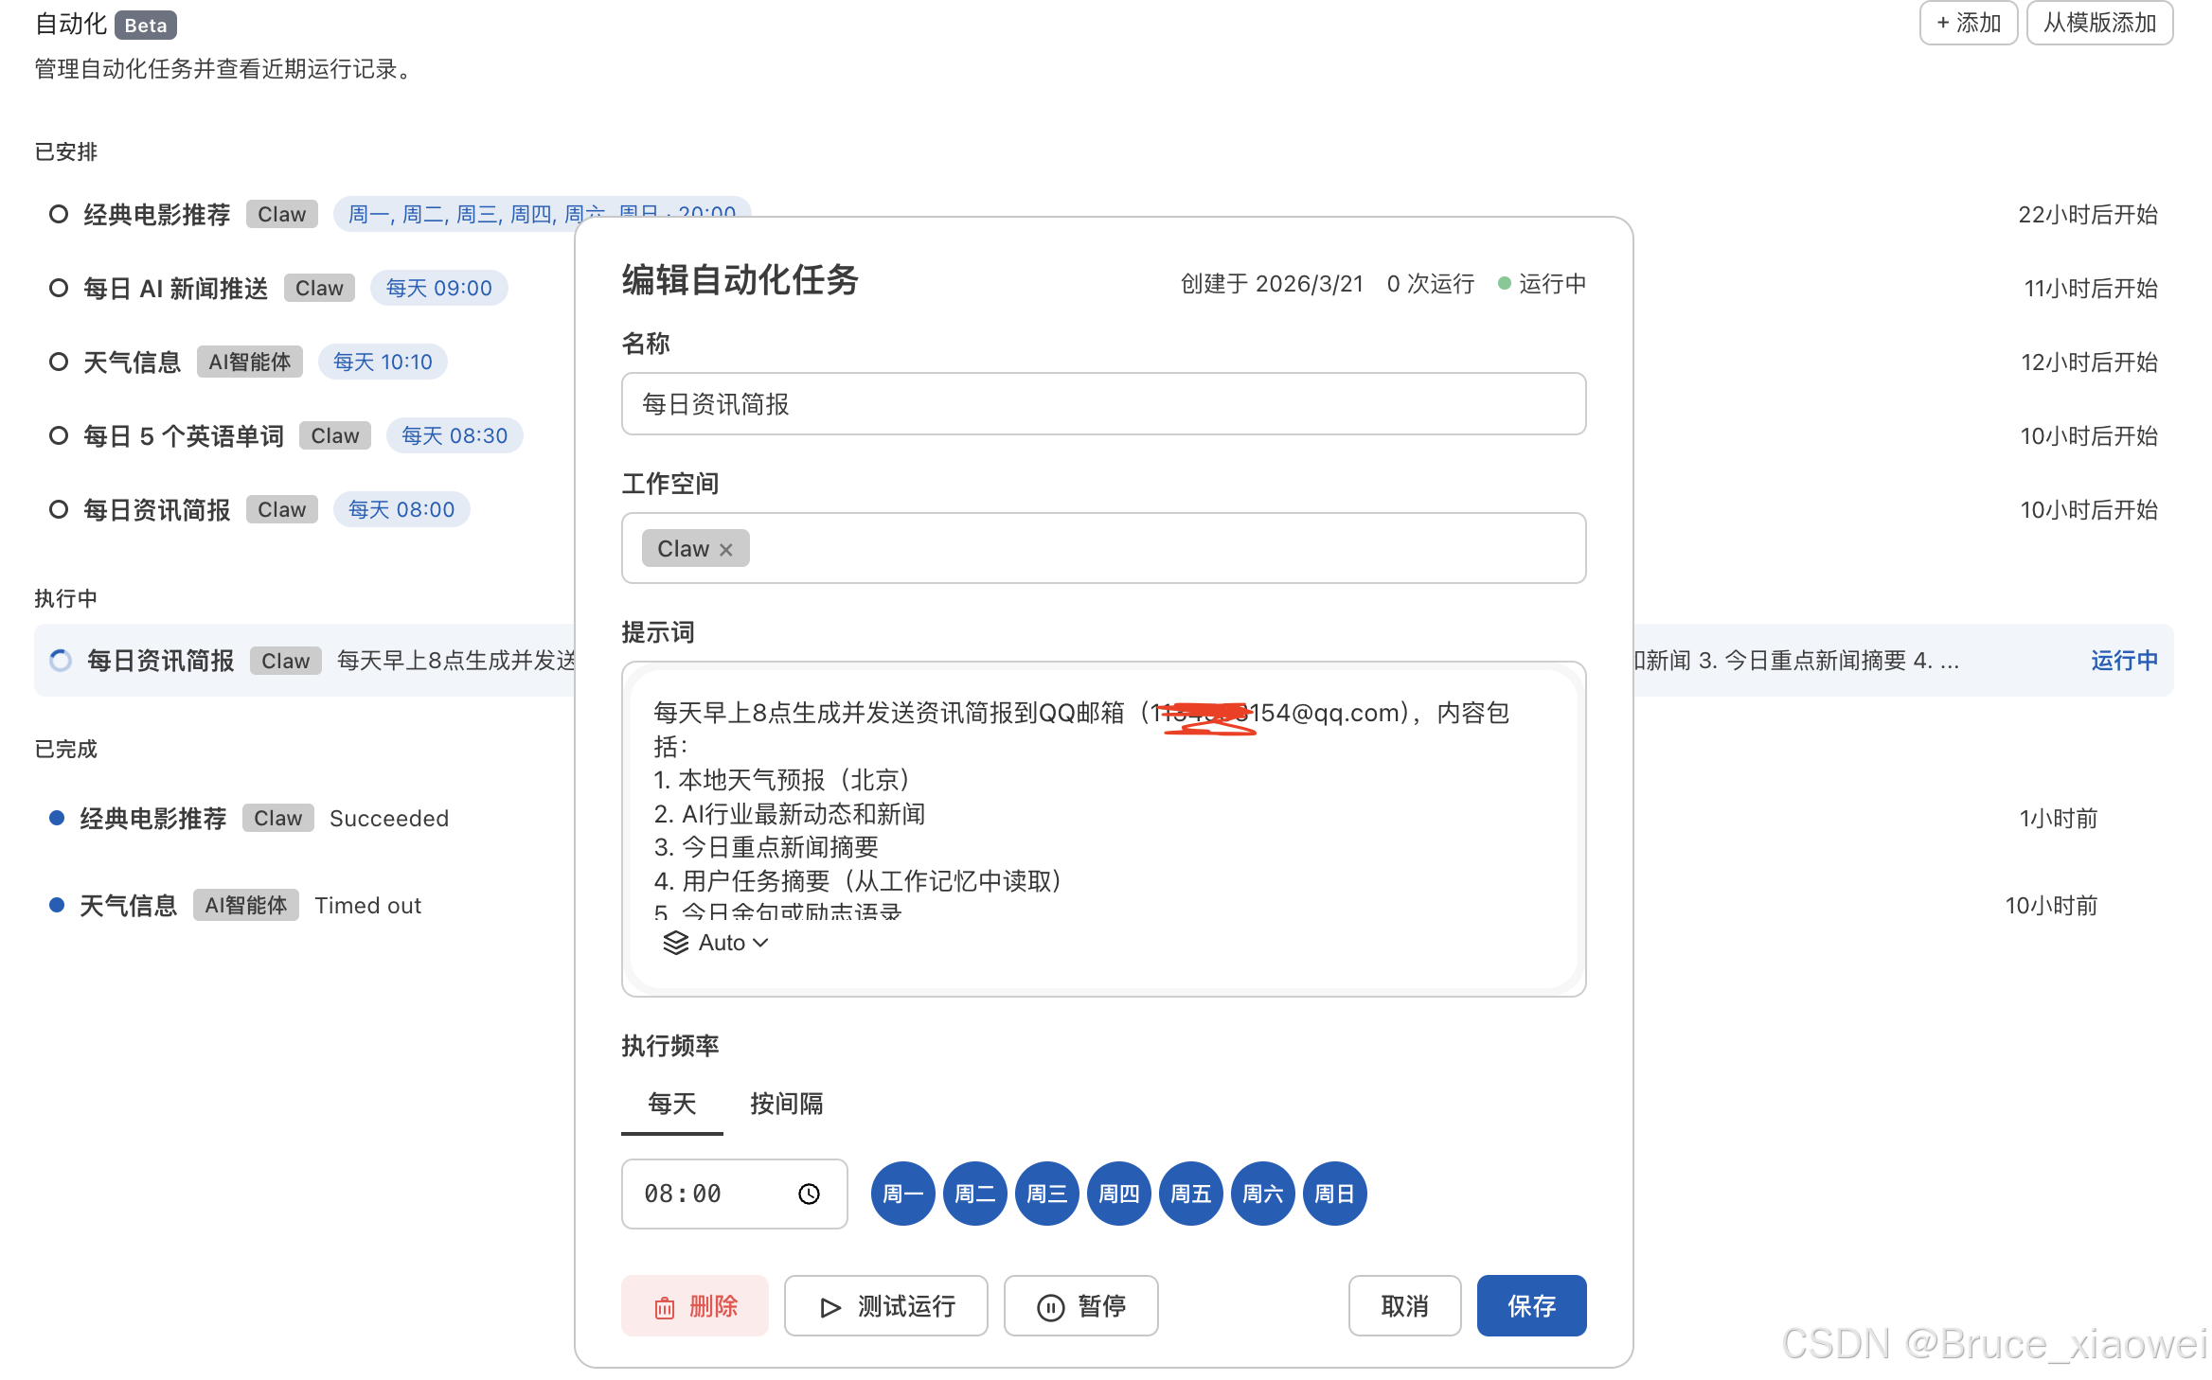This screenshot has height=1380, width=2212.
Task: Click the pause icon on the 暂停 button
Action: tap(1052, 1306)
